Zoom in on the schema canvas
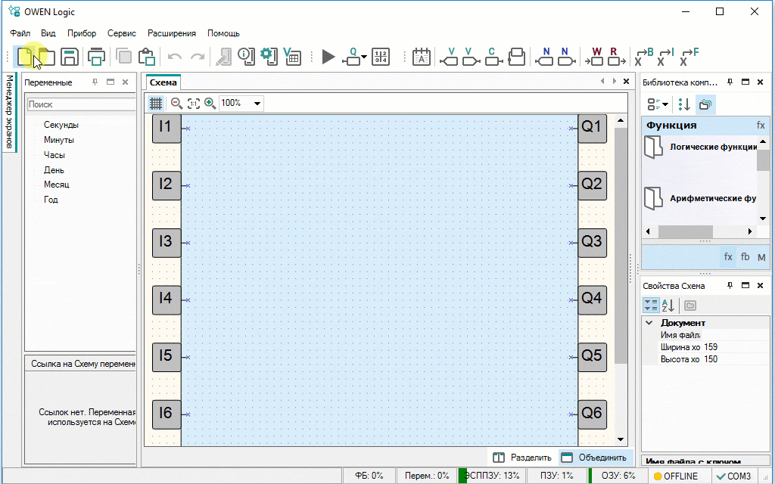The height and width of the screenshot is (484, 775). 210,103
